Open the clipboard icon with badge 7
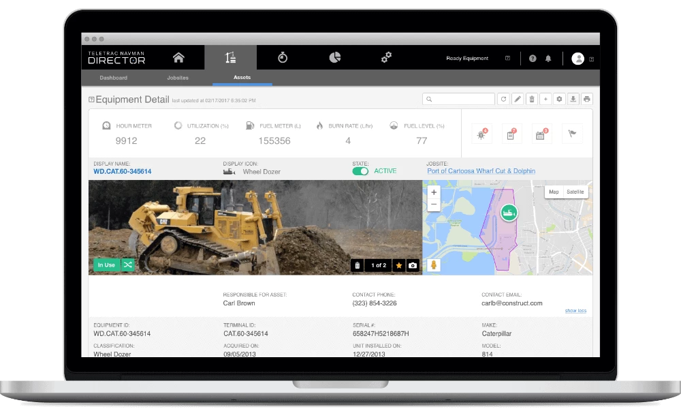Image resolution: width=681 pixels, height=409 pixels. [511, 134]
